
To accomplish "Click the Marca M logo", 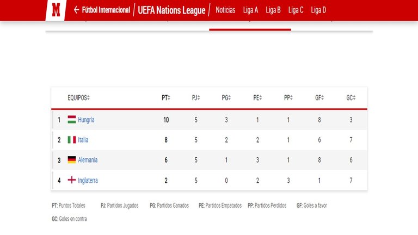I will pos(56,10).
